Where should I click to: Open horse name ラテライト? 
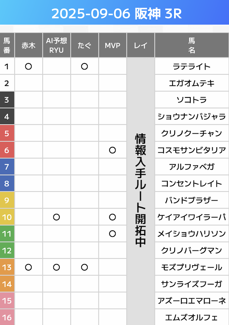pos(191,67)
